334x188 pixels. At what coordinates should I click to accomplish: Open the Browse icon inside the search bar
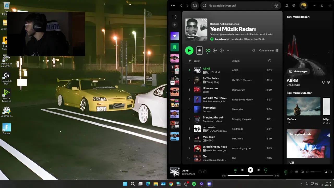pyautogui.click(x=276, y=5)
